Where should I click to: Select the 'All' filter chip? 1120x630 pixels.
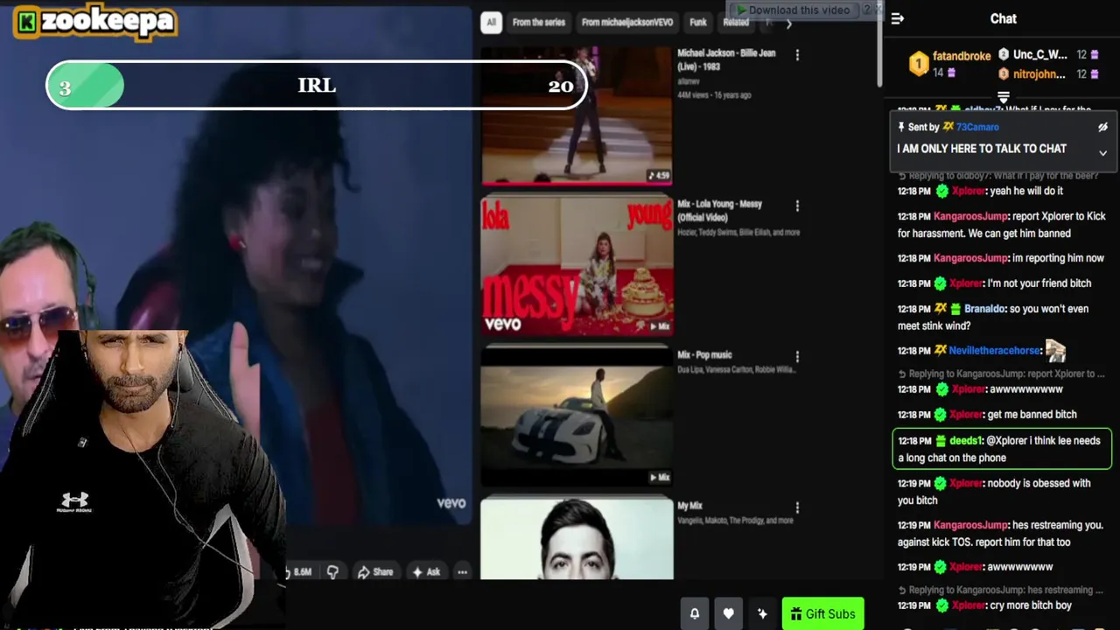pos(491,23)
